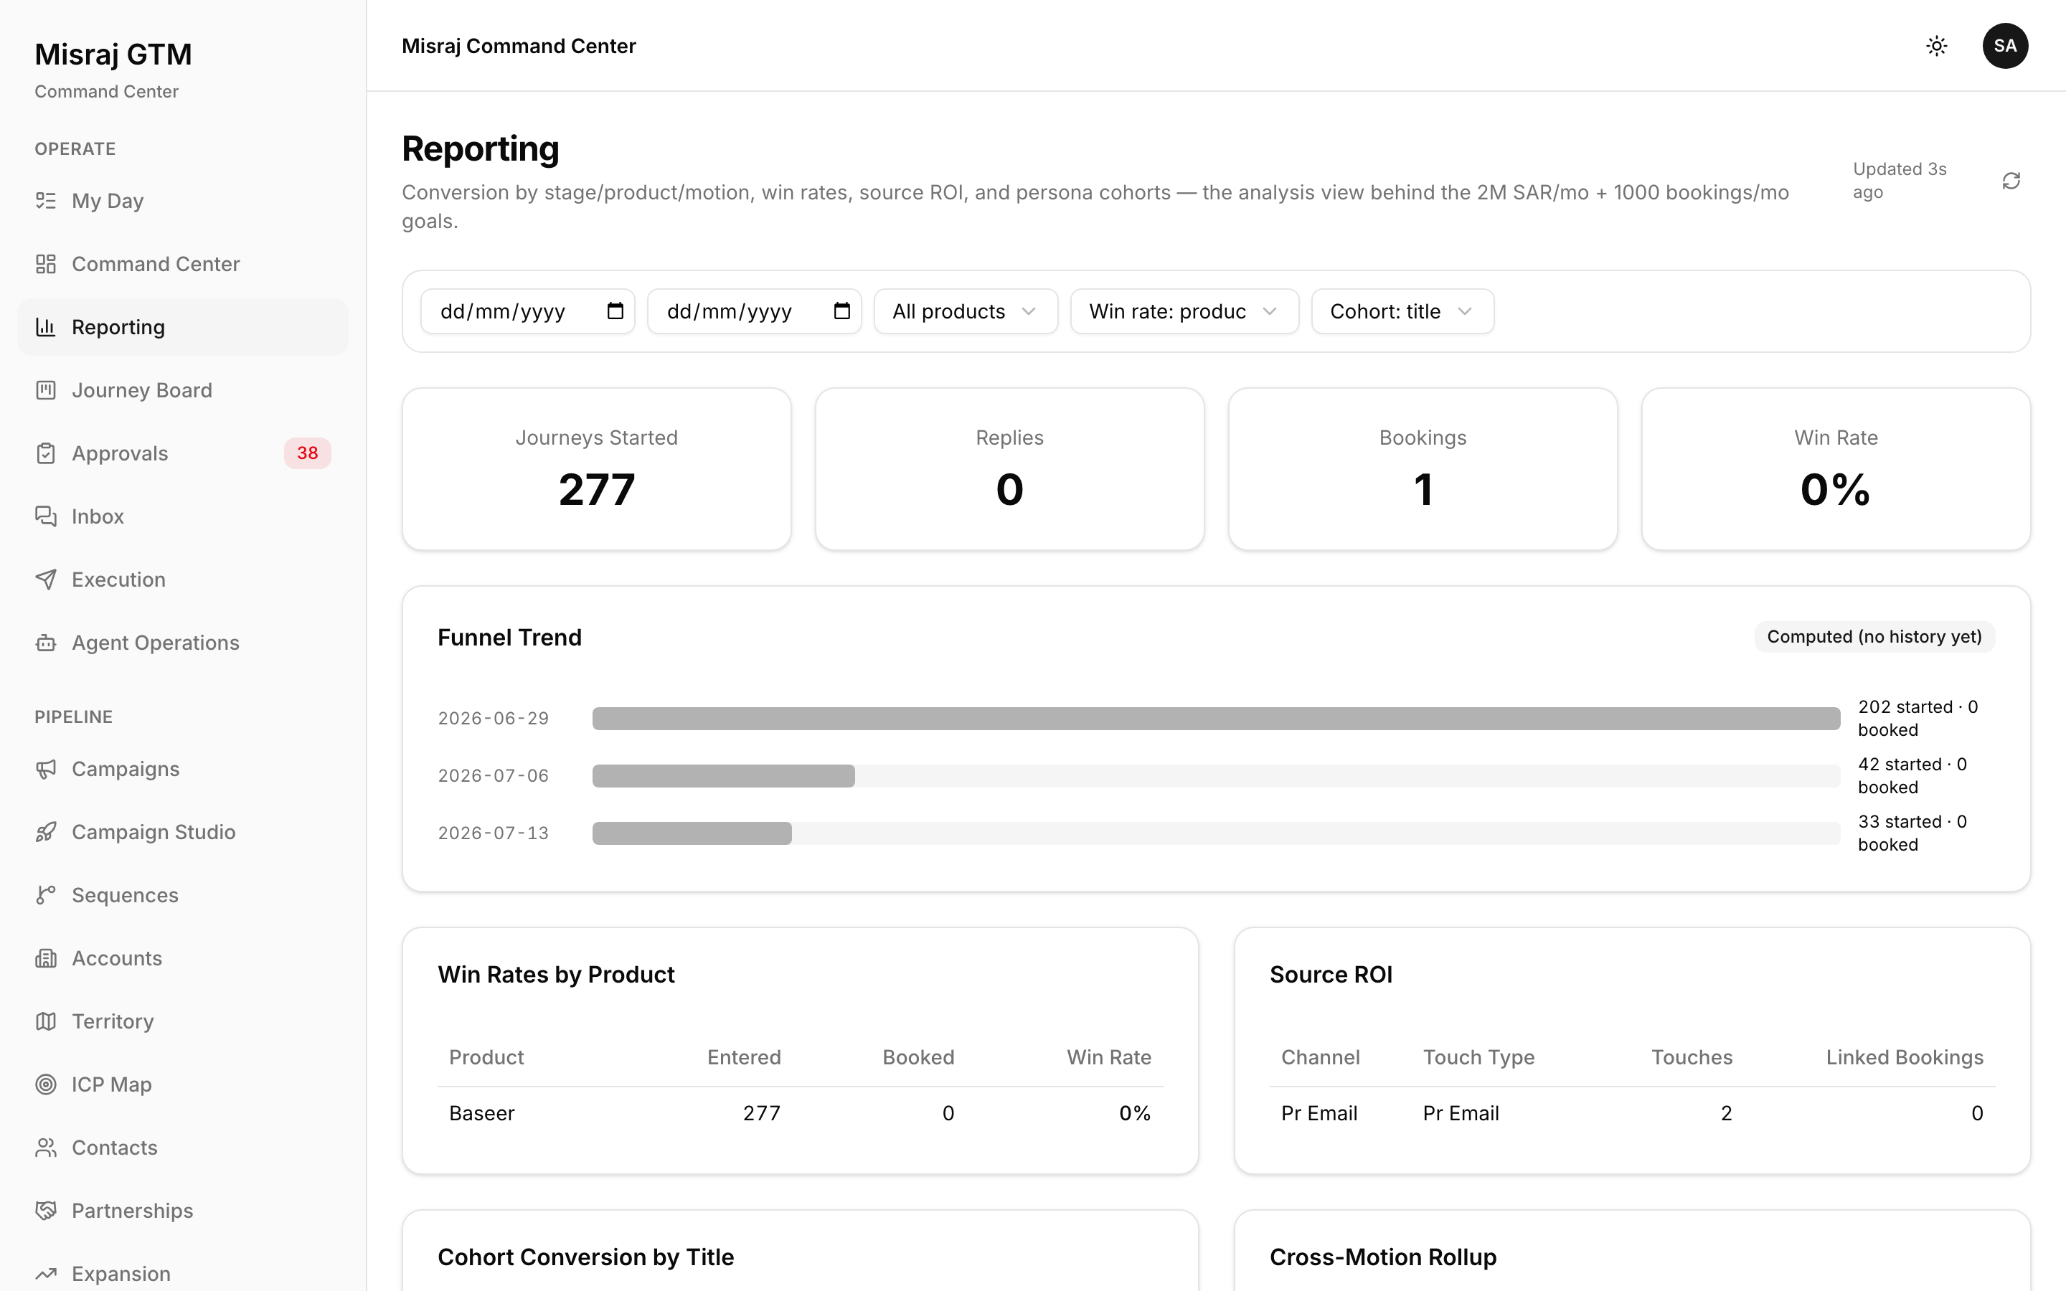Refresh the report with the reload icon
The image size is (2066, 1291).
2011,181
